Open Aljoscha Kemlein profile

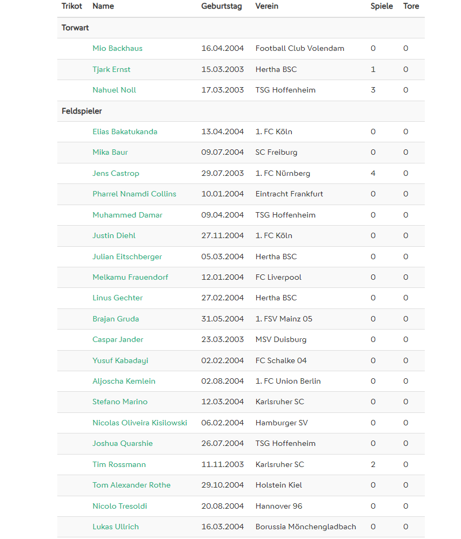pos(124,381)
